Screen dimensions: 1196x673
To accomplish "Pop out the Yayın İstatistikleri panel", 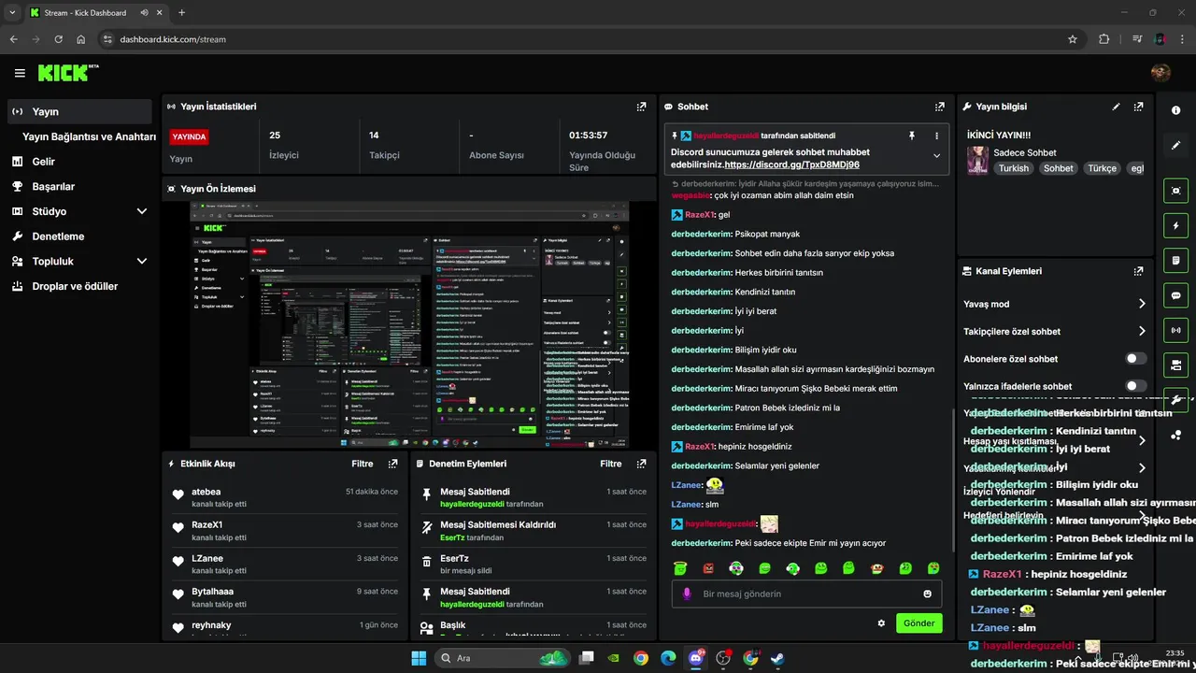I will point(641,107).
